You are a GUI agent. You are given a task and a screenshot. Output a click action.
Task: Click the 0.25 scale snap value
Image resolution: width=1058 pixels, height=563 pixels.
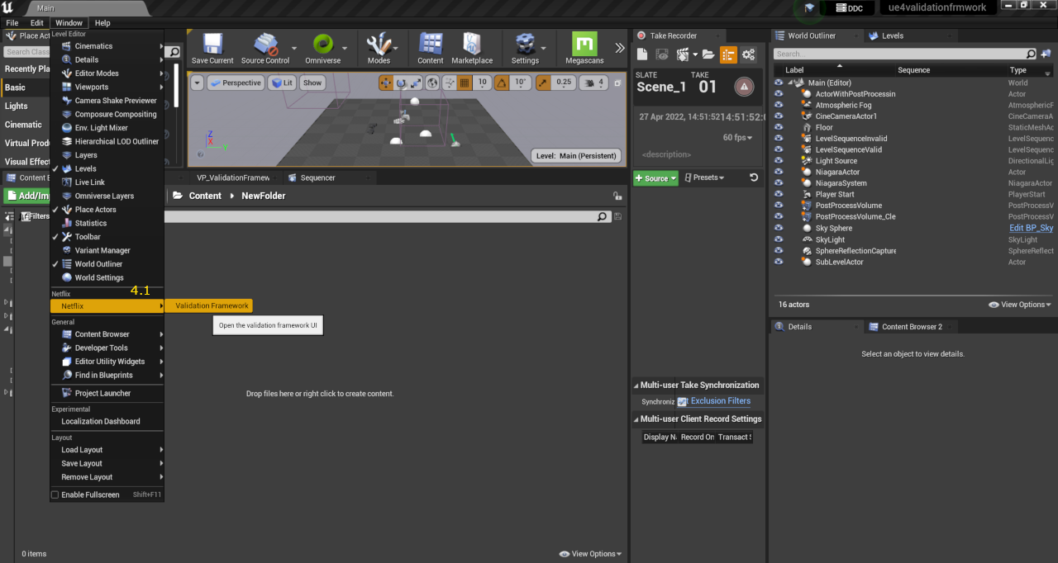click(x=564, y=83)
